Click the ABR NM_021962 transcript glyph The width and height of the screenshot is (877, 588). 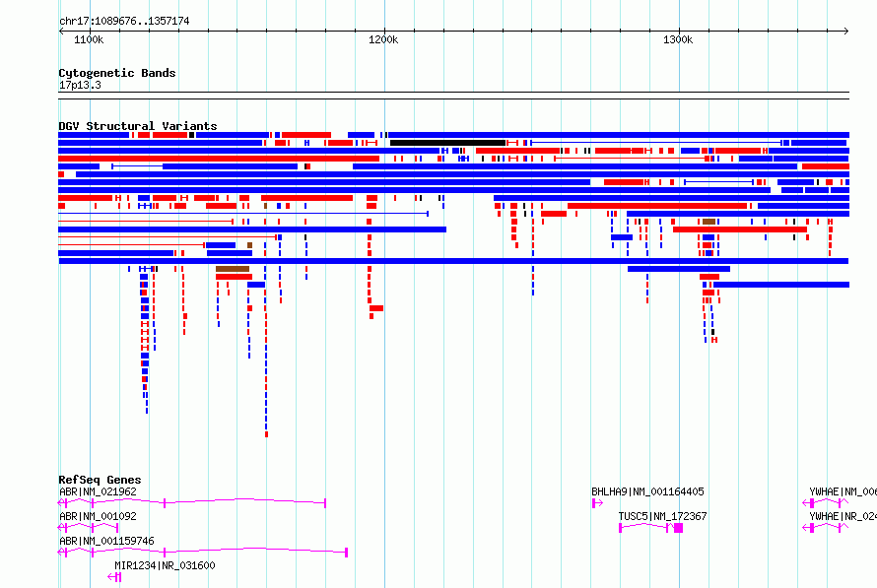[192, 503]
